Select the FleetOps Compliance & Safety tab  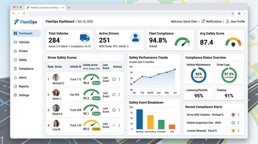pyautogui.click(x=45, y=8)
